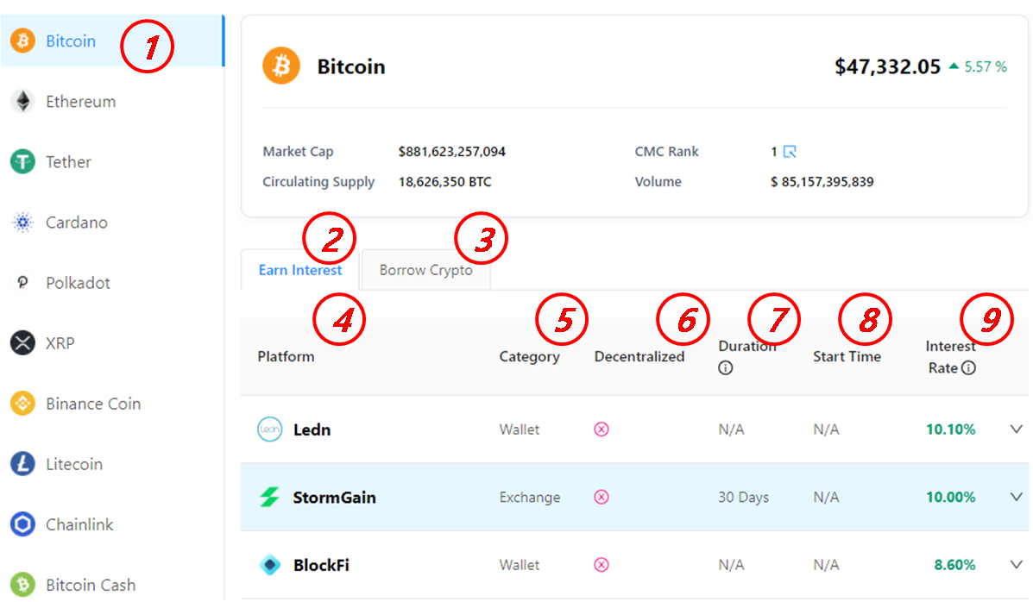Click the Decentralized column header
Screen dimensions: 1033x602
click(639, 356)
